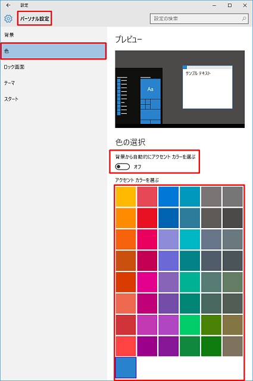Open the ロック画面 settings page
The height and width of the screenshot is (381, 253).
[14, 67]
